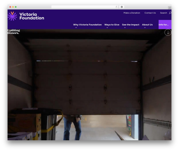Viewport: 179px width, 151px height.
Task: Click the purple Info for... button
Action: point(165,25)
